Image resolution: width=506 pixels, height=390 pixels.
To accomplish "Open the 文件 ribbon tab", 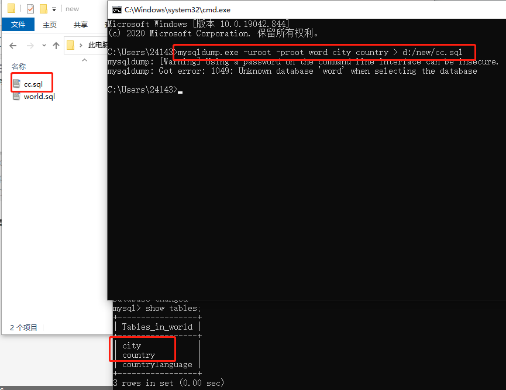I will [x=18, y=25].
